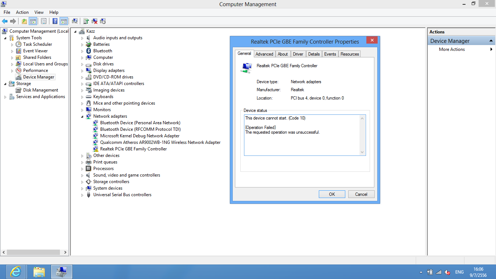Click the Processors category icon
This screenshot has width=496, height=279.
coord(88,169)
